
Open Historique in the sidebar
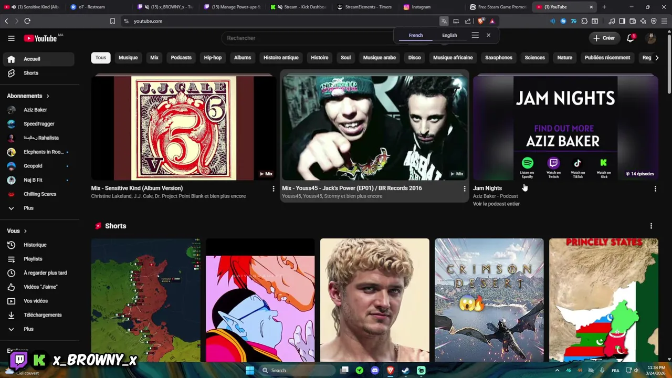click(x=38, y=245)
